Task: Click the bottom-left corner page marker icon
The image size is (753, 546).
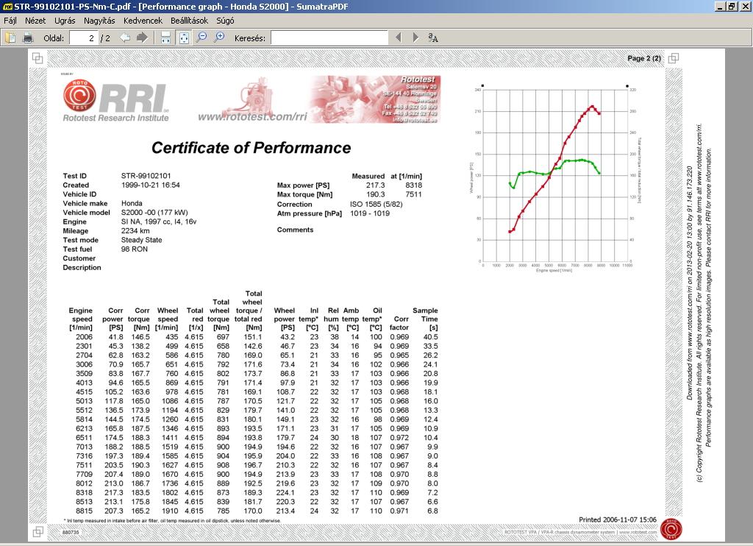Action: [38, 531]
